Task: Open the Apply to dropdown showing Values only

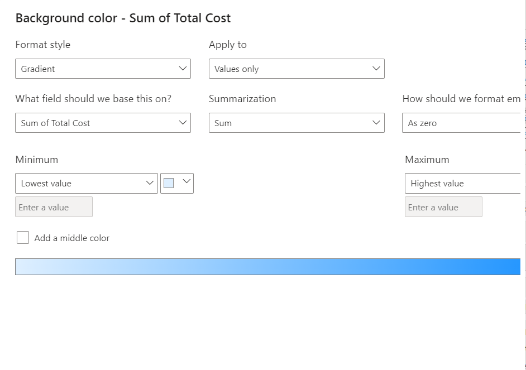Action: 297,69
